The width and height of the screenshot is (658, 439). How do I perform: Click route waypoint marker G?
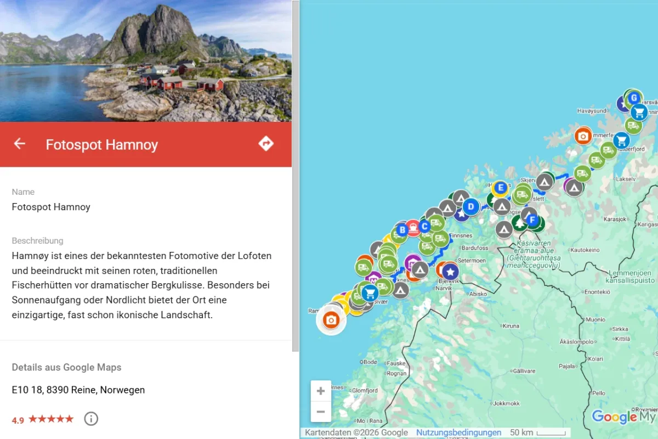634,98
